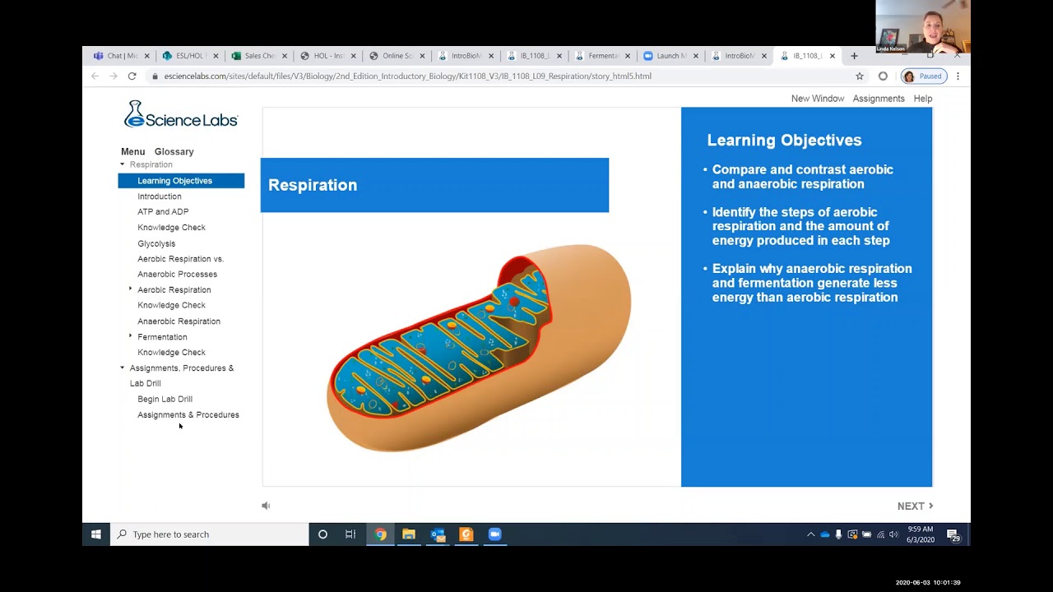Open the Action Center notifications icon
This screenshot has width=1053, height=592.
click(953, 535)
